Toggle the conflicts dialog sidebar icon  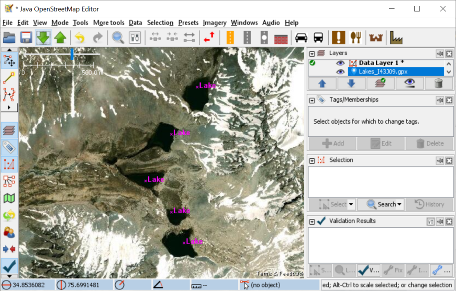click(9, 249)
